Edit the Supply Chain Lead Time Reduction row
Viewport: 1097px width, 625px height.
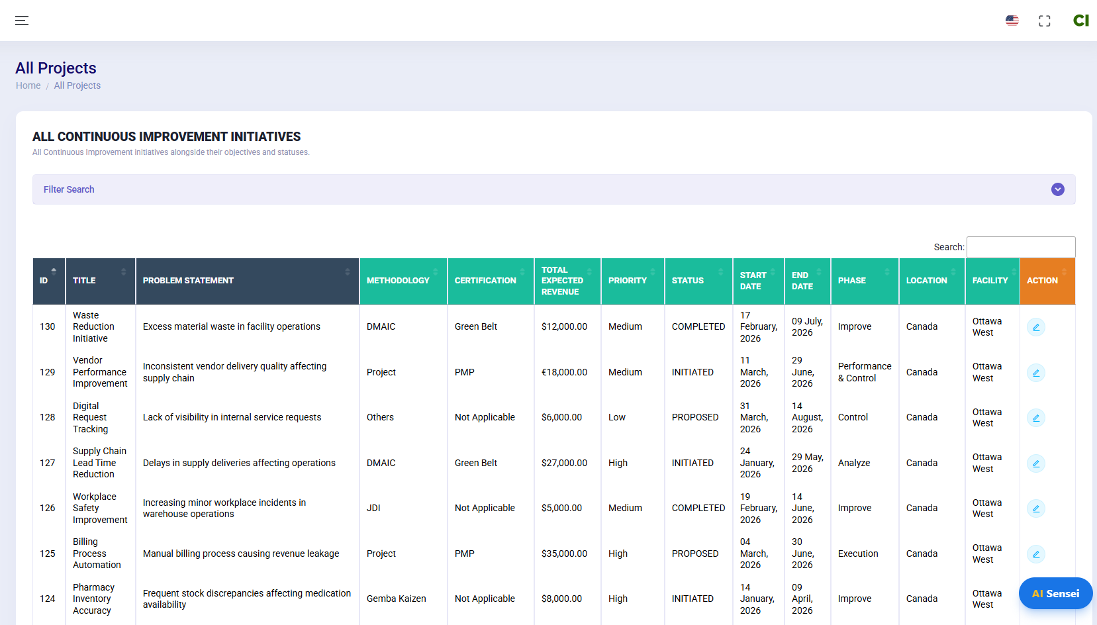(1035, 463)
